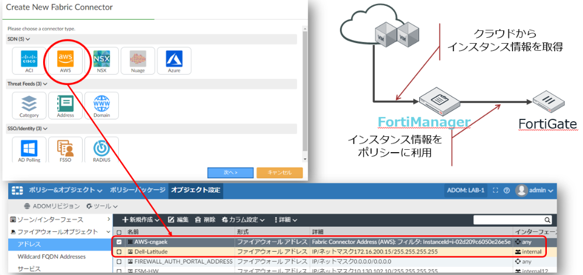Switch to オブジェクト設定 tab
The height and width of the screenshot is (275, 583).
pos(195,191)
